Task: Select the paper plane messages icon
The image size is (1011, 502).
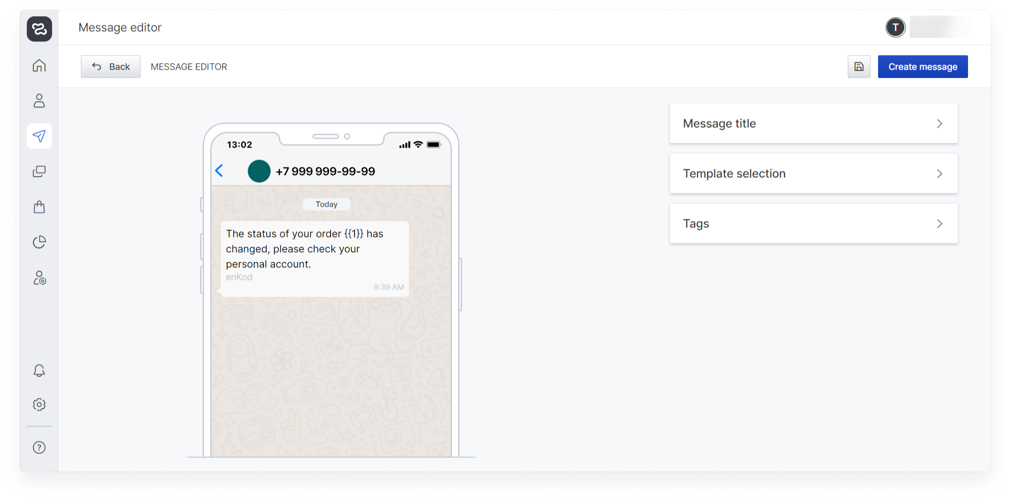Action: pos(39,136)
